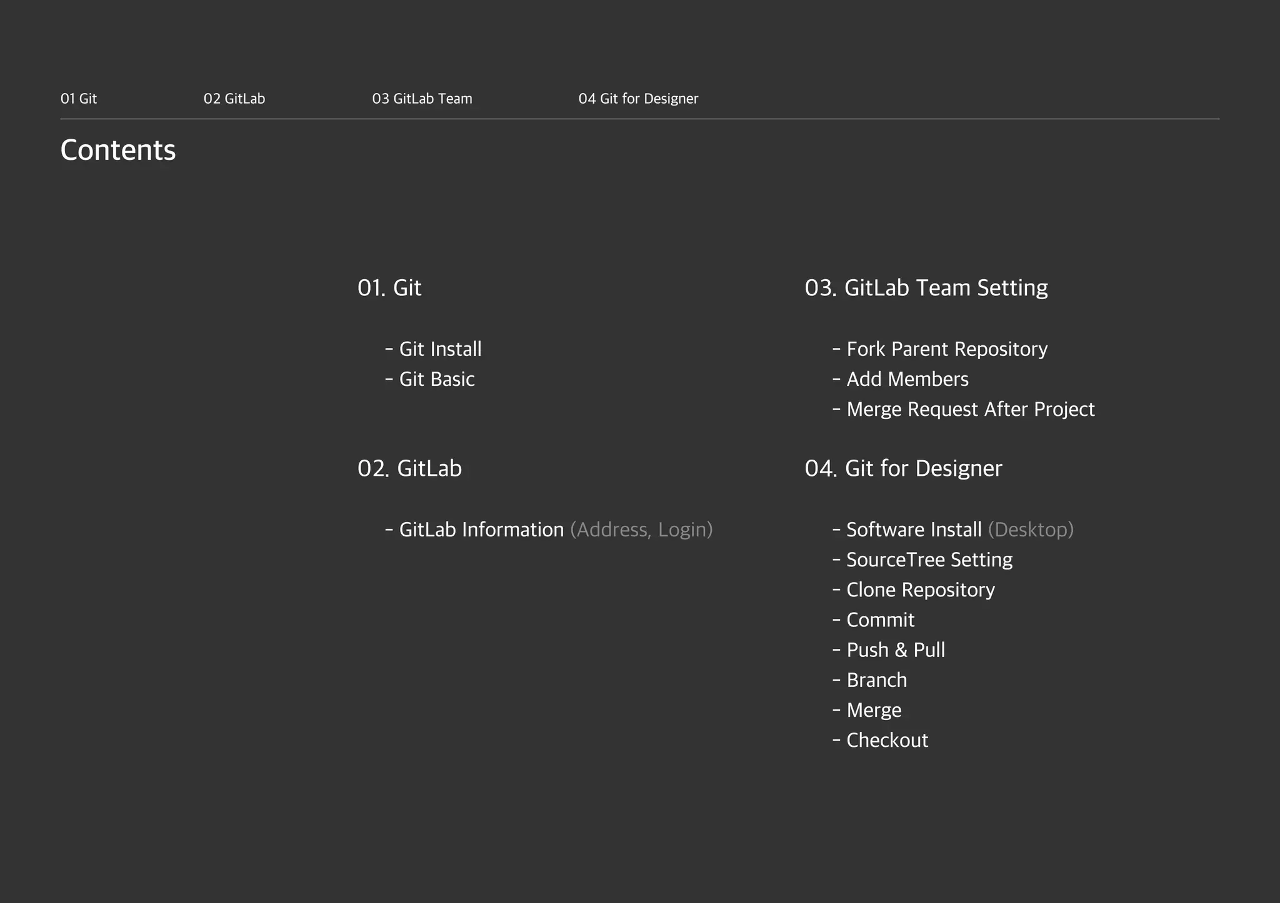1280x903 pixels.
Task: Open the Git Basic entry
Action: [436, 379]
